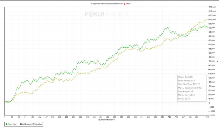
Task: Click the -5,000 y-axis tick label
Action: click(x=212, y=107)
